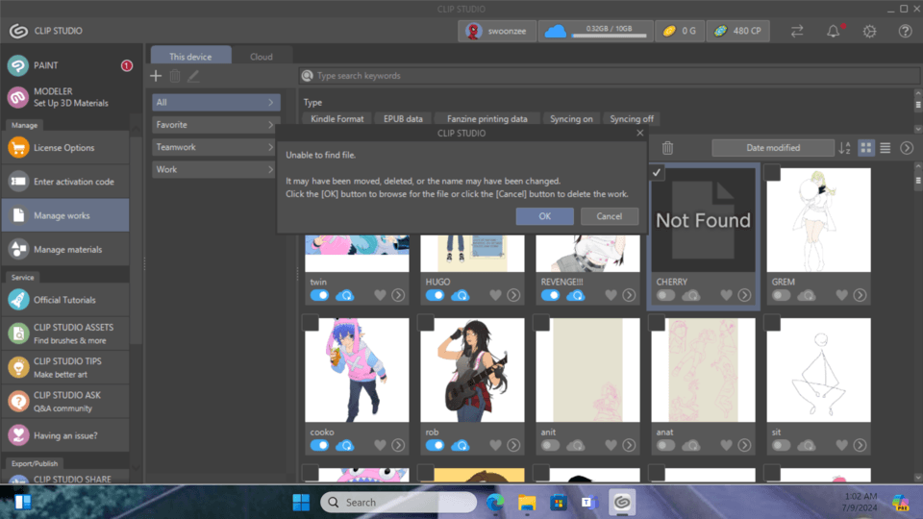Image resolution: width=923 pixels, height=519 pixels.
Task: Enable sync toggle for anit work
Action: coord(550,445)
